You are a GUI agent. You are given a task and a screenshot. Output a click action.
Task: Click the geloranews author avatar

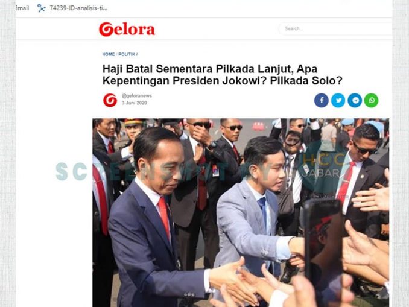pyautogui.click(x=110, y=100)
